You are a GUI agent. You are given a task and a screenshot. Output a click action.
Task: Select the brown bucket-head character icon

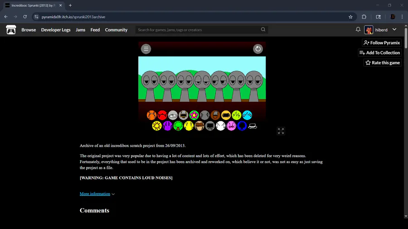point(215,115)
